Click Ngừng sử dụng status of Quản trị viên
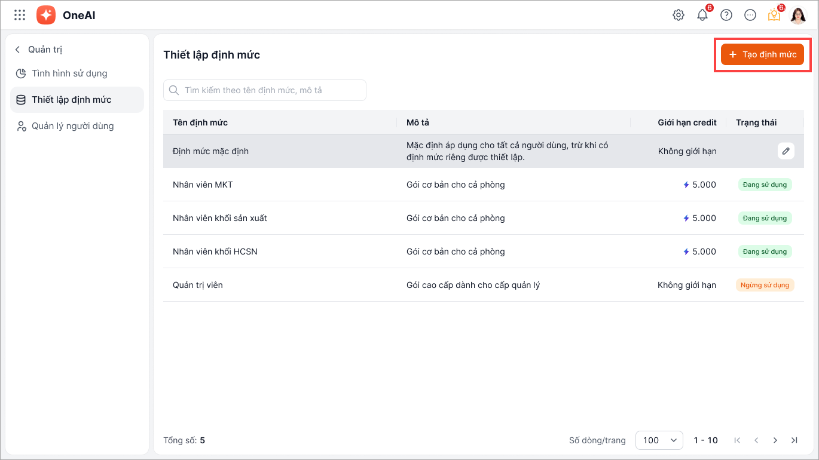This screenshot has width=819, height=460. [765, 285]
